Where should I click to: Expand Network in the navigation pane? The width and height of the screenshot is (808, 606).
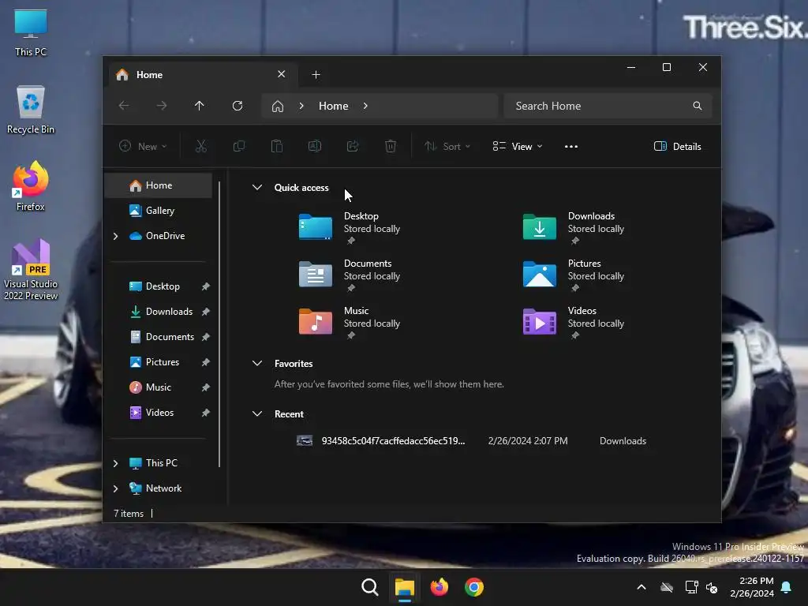115,488
